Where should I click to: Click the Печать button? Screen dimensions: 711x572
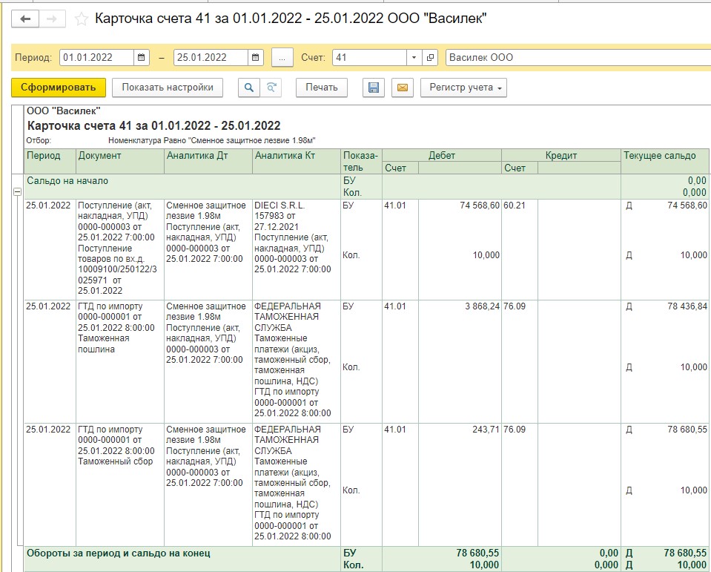coord(322,88)
